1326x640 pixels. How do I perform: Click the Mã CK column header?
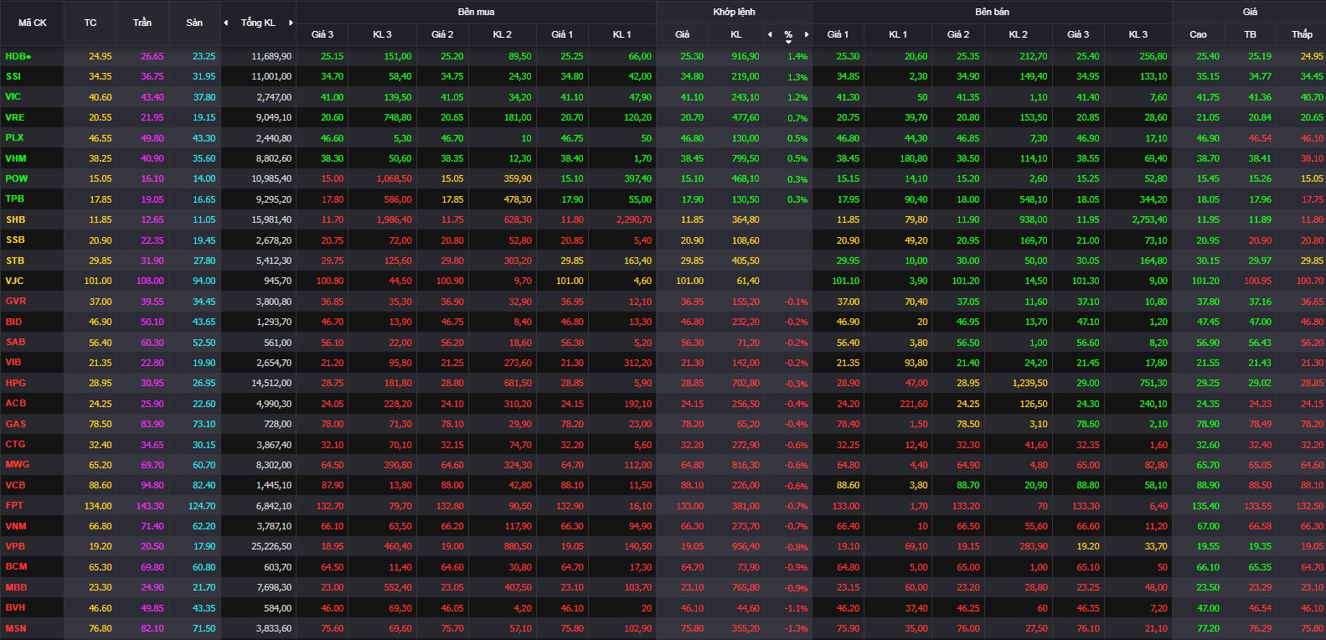point(33,23)
